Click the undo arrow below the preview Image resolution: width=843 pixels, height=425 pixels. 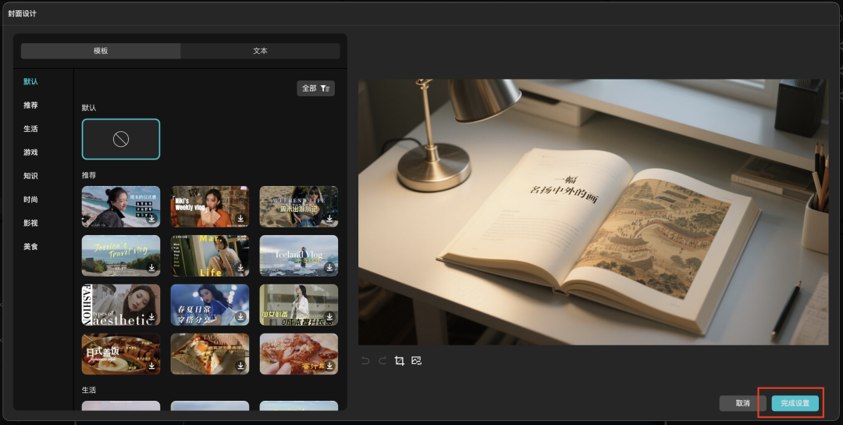365,361
